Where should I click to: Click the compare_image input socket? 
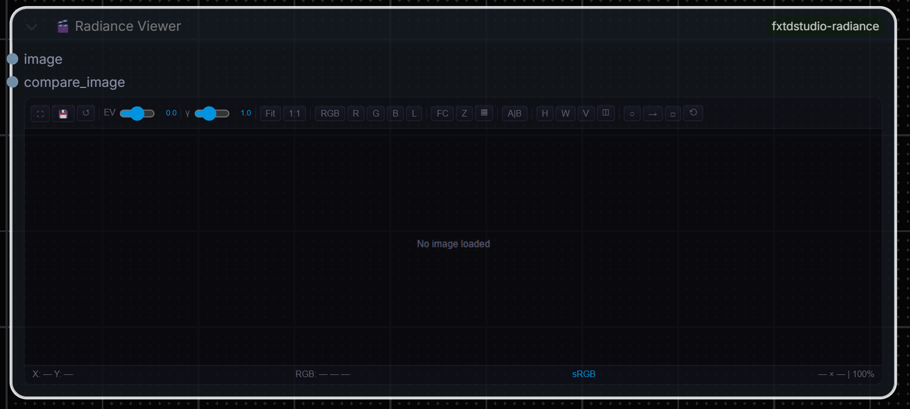coord(13,82)
